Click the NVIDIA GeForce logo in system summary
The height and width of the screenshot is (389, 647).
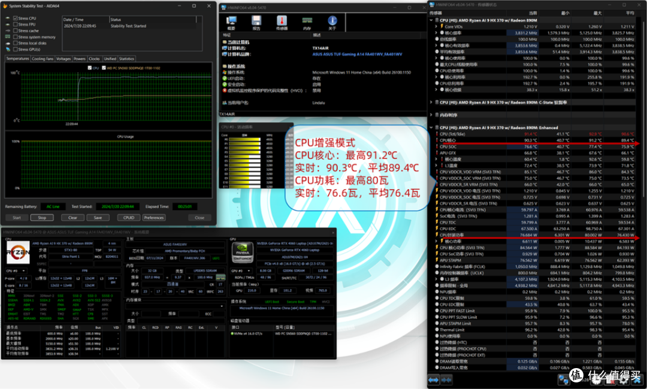242,252
